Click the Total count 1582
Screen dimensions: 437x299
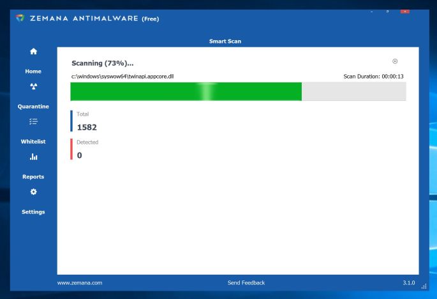[x=87, y=127]
